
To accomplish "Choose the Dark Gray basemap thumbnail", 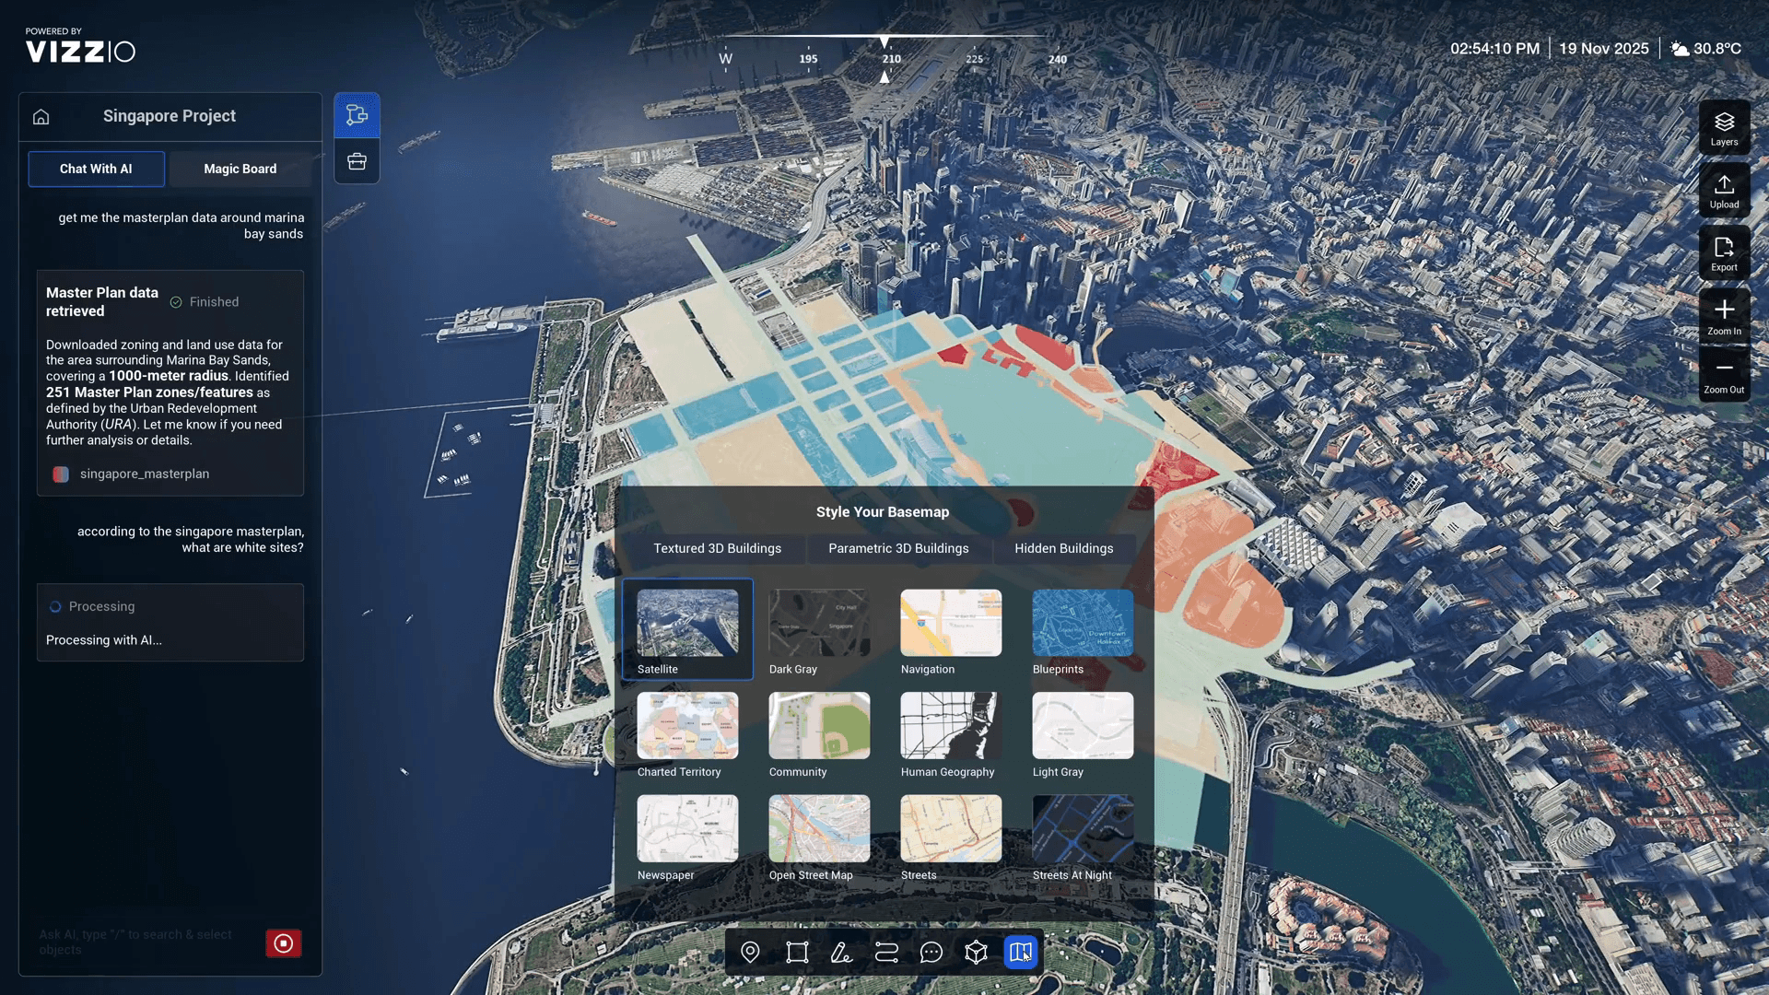I will tap(819, 624).
